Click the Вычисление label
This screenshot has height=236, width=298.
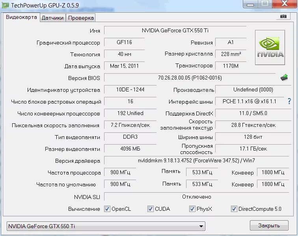pos(84,209)
